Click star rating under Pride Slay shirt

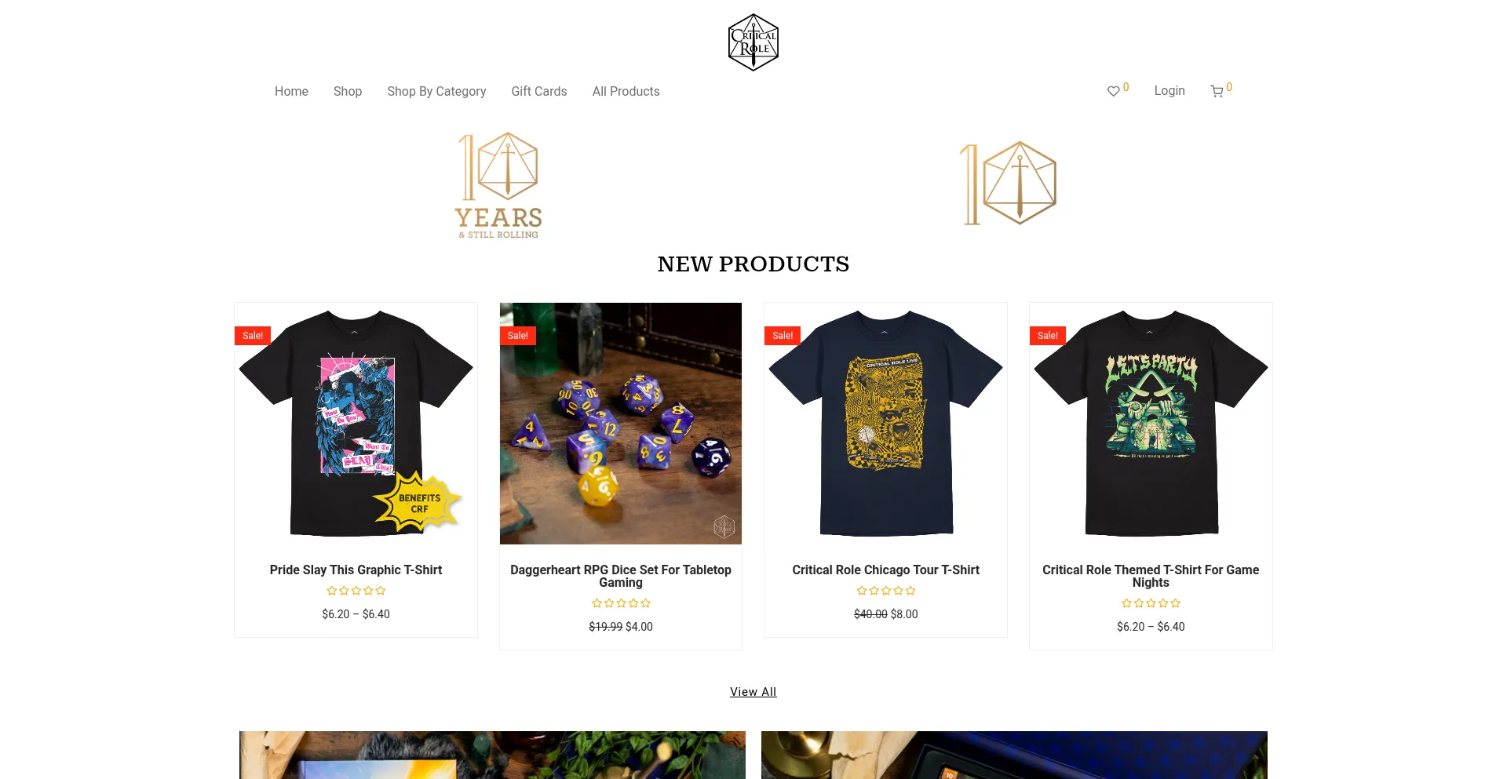356,591
